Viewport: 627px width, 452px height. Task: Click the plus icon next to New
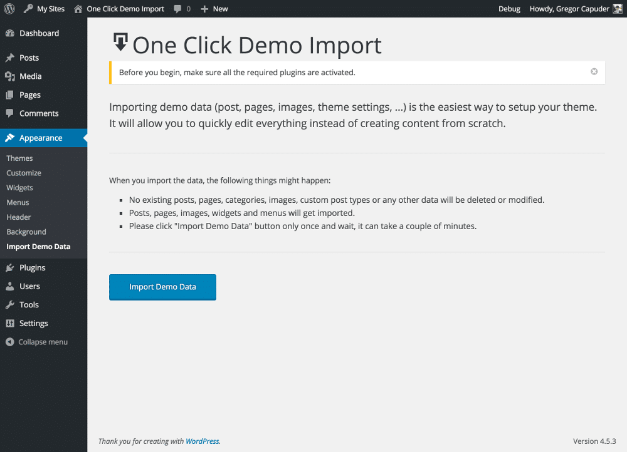click(204, 9)
